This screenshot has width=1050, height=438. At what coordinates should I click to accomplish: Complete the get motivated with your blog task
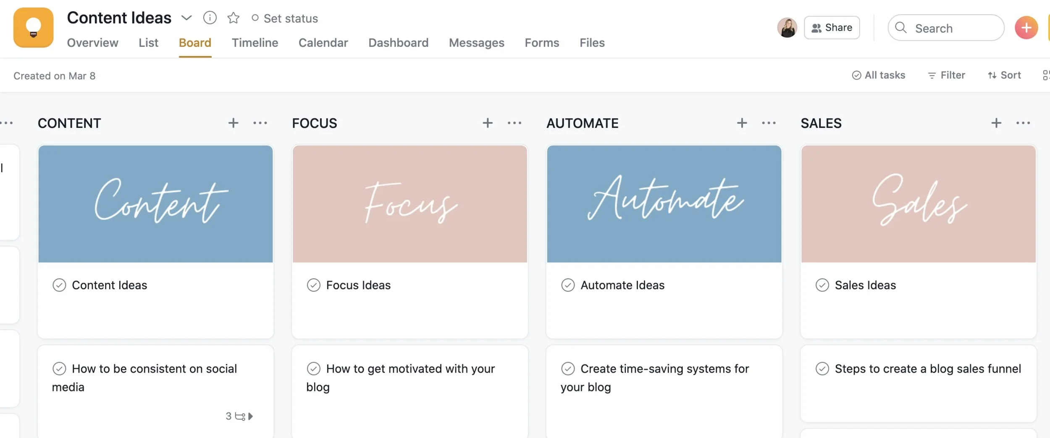point(313,369)
